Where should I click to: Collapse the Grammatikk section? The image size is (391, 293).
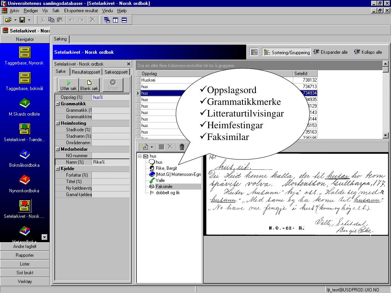pyautogui.click(x=58, y=104)
